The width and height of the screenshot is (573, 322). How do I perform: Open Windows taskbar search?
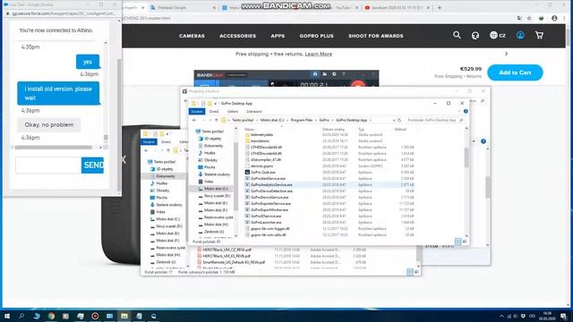(x=21, y=316)
